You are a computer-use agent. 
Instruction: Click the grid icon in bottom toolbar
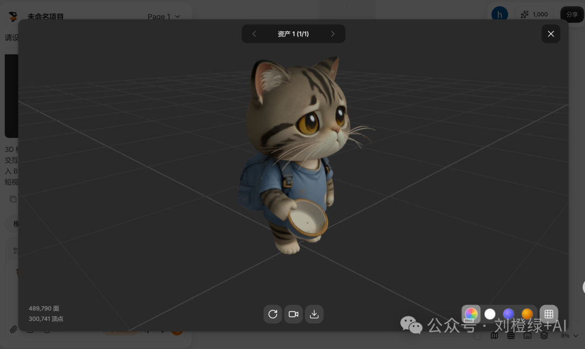click(x=511, y=335)
